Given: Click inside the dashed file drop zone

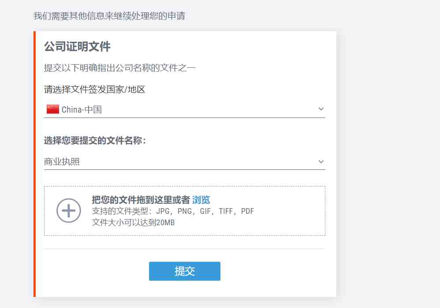Looking at the screenshot, I should (185, 211).
